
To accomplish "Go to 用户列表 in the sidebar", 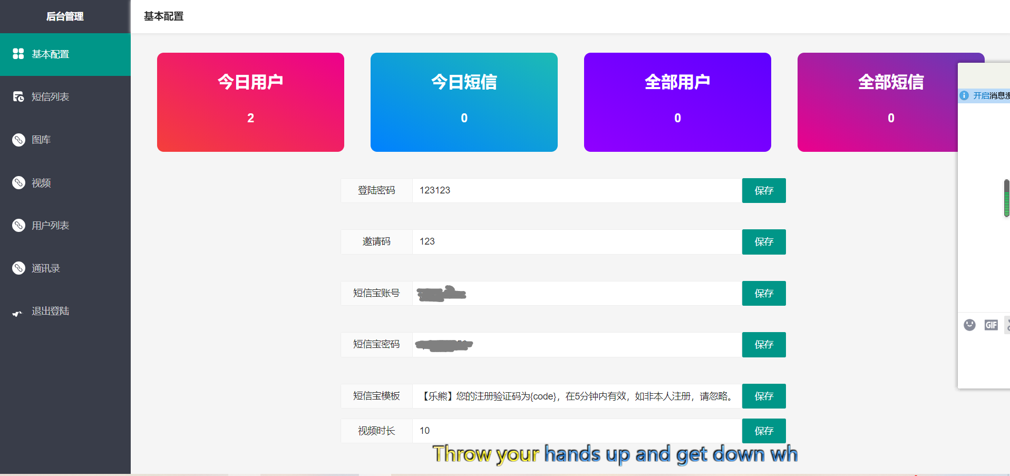I will (x=51, y=226).
